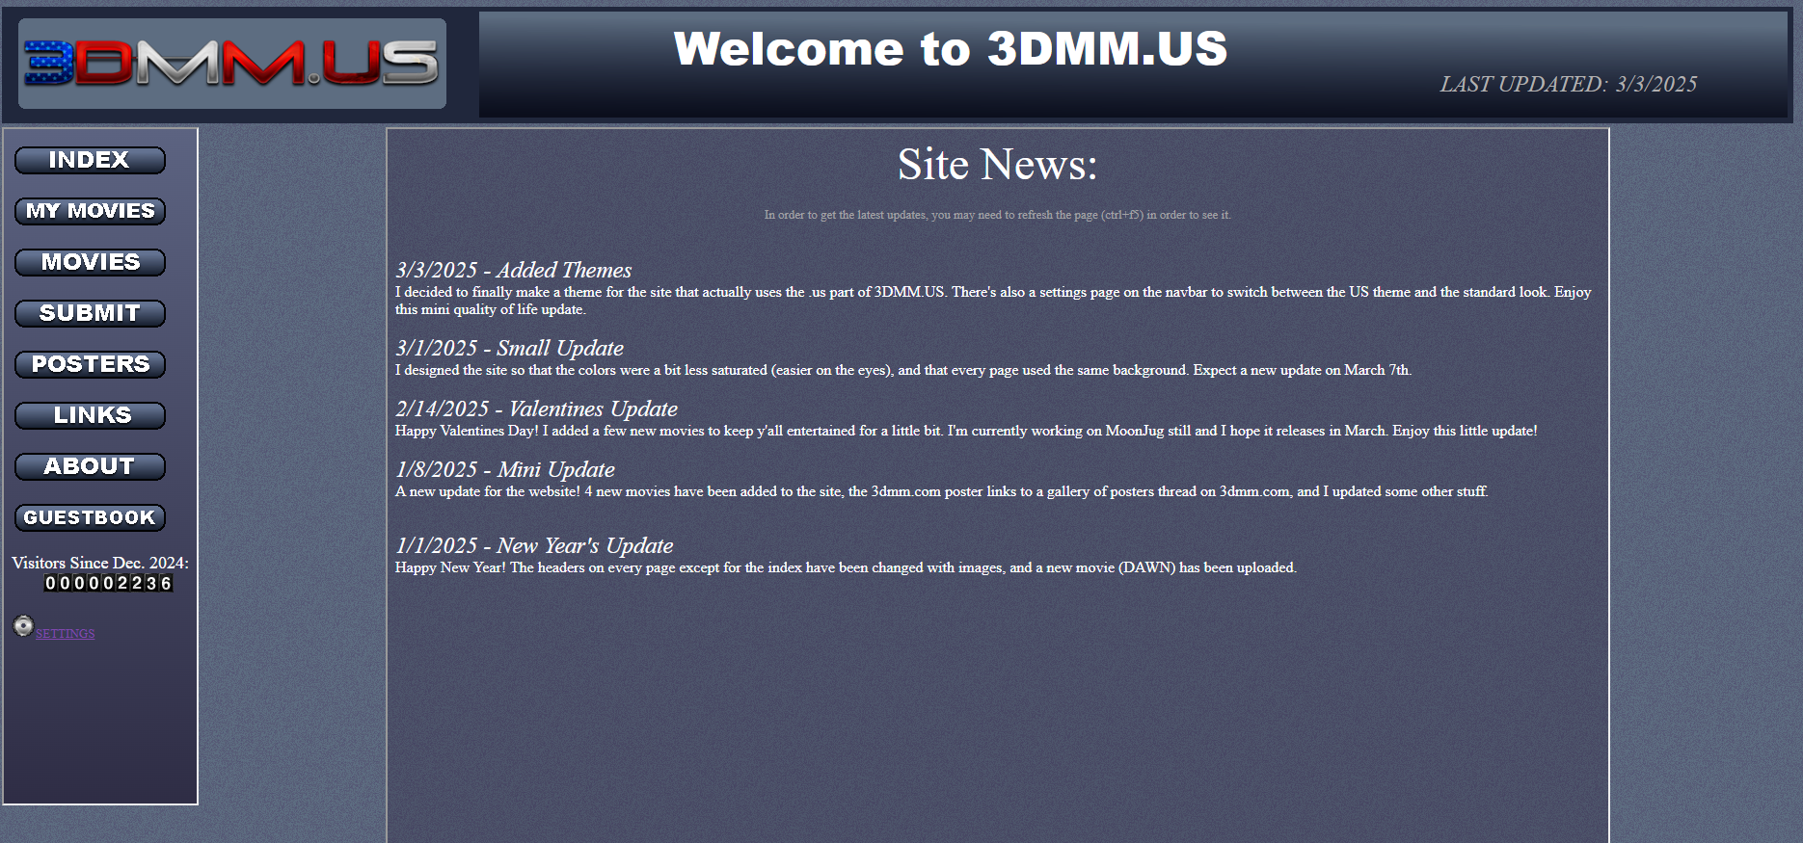Go to the INDEX page
1803x843 pixels.
90,160
